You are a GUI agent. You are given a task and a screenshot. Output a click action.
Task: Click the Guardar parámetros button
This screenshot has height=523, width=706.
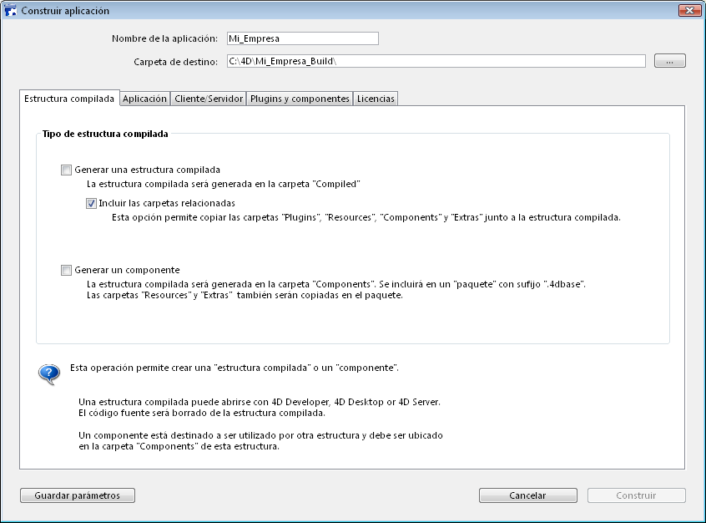pyautogui.click(x=78, y=495)
